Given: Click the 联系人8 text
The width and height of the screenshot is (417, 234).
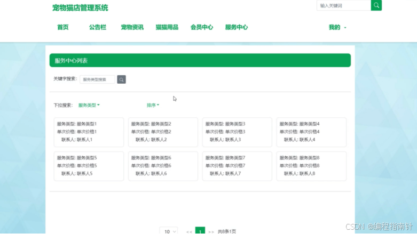Looking at the screenshot, I should (307, 173).
